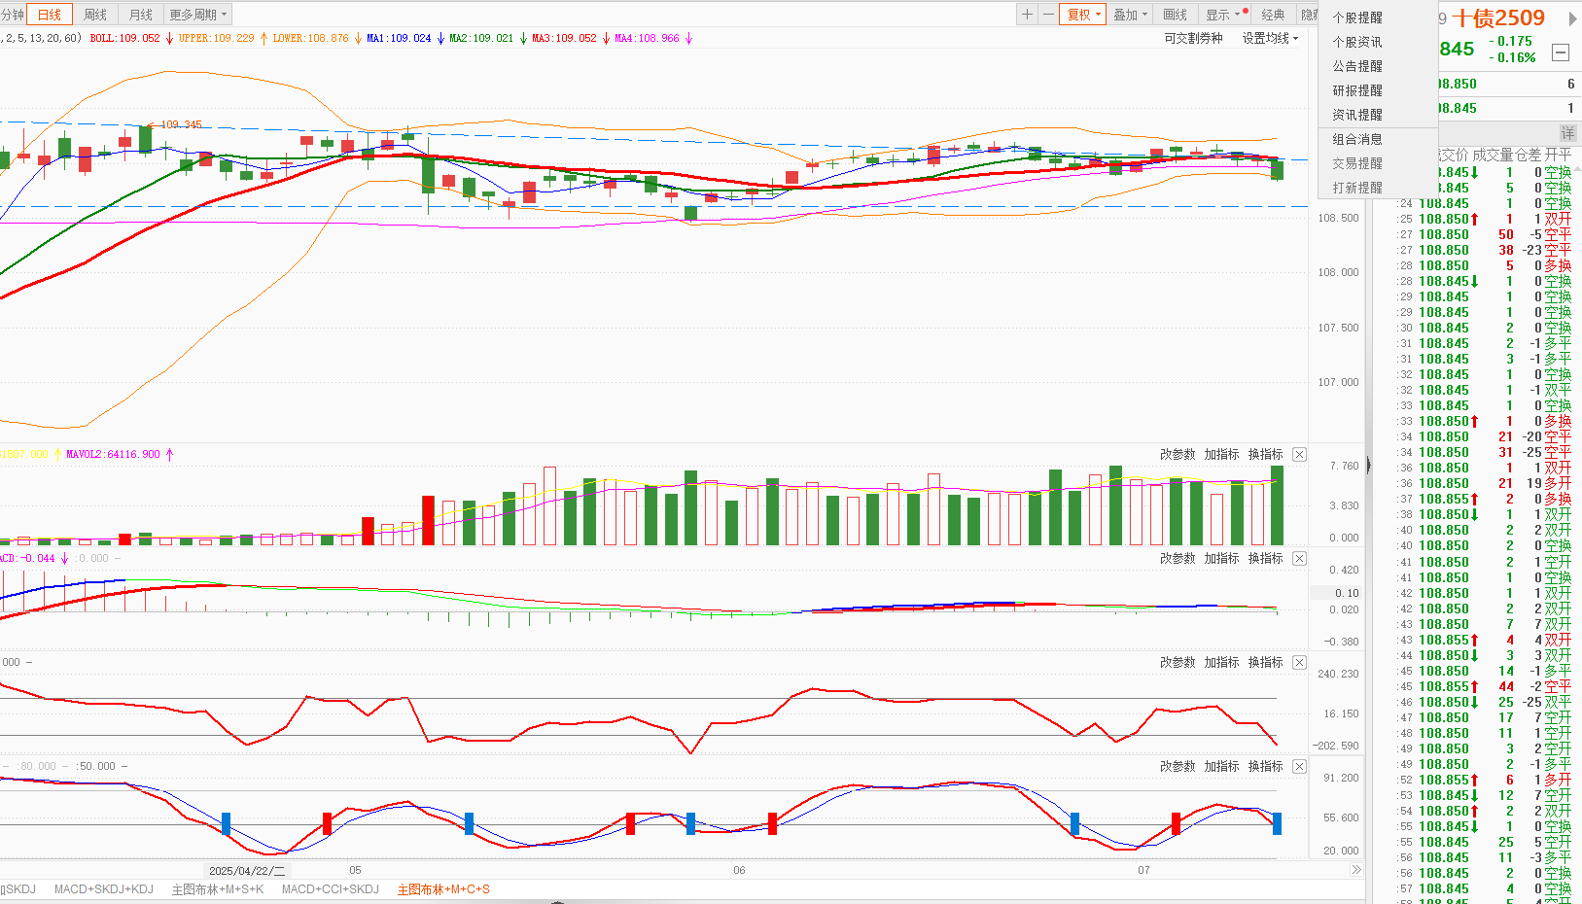Open the 主图布林+M+S+K template tab
This screenshot has height=904, width=1582.
point(218,889)
